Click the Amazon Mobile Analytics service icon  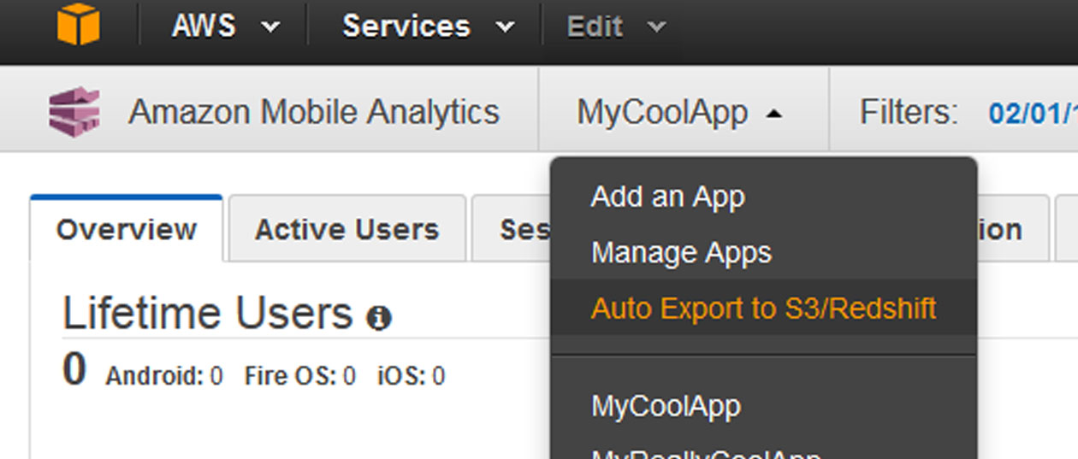74,111
